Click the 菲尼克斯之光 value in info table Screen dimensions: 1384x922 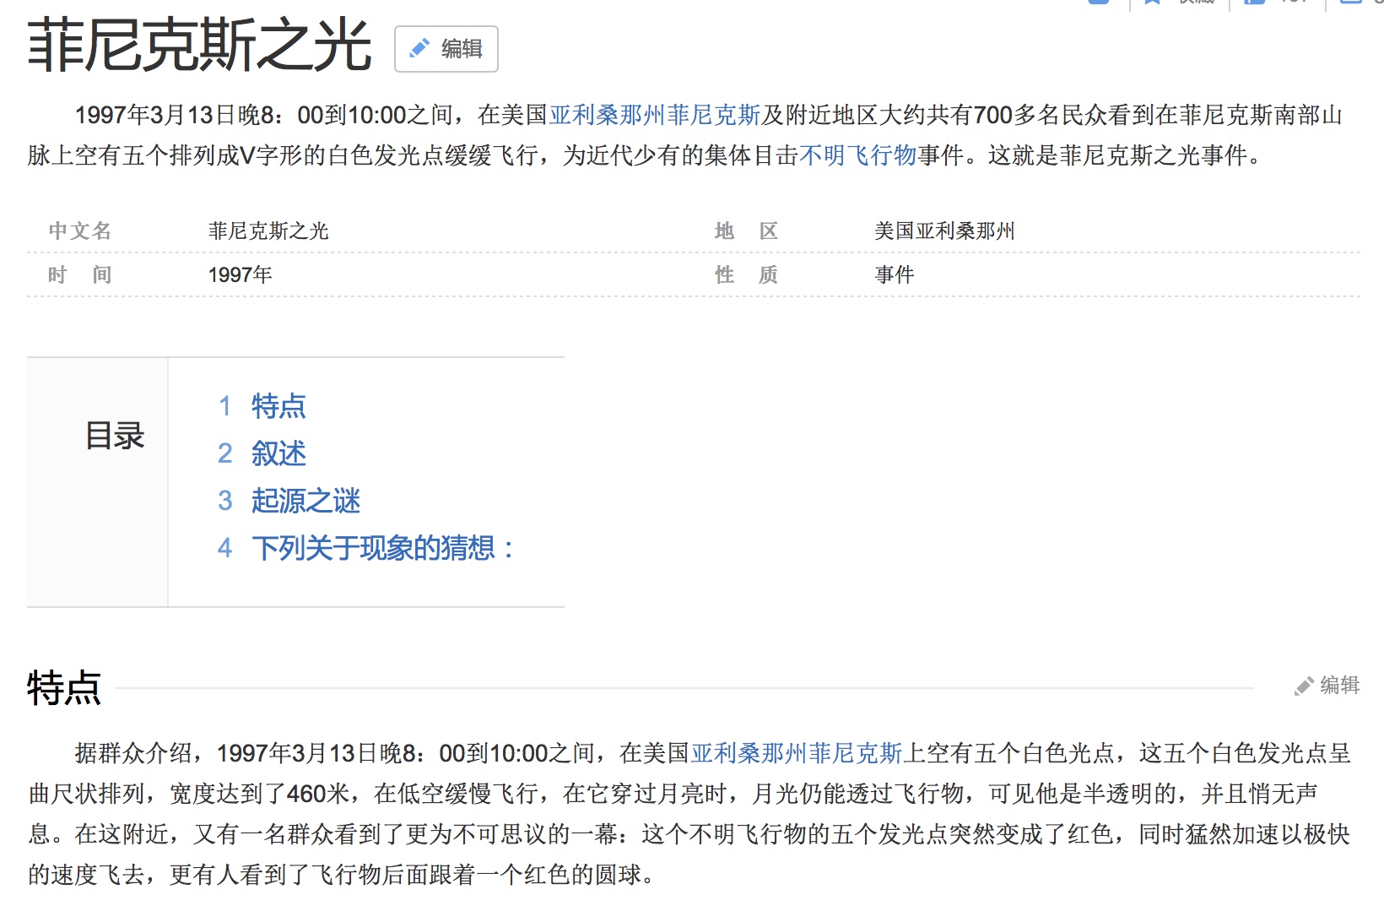(268, 230)
